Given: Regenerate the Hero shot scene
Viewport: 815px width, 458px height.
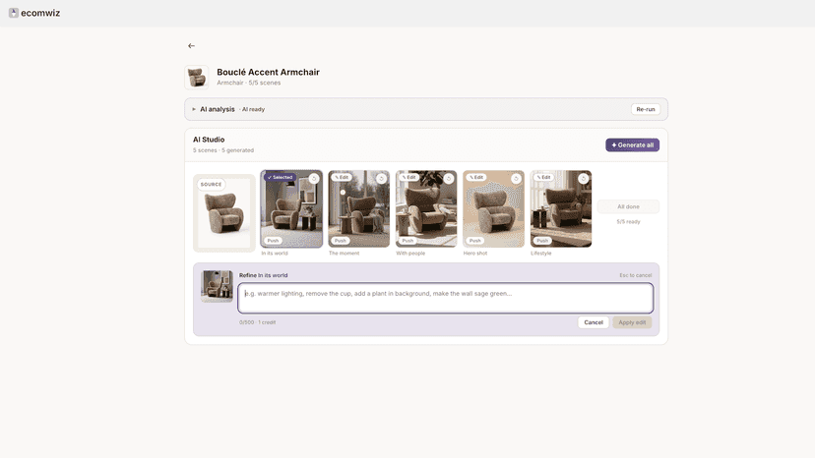Looking at the screenshot, I should [516, 179].
